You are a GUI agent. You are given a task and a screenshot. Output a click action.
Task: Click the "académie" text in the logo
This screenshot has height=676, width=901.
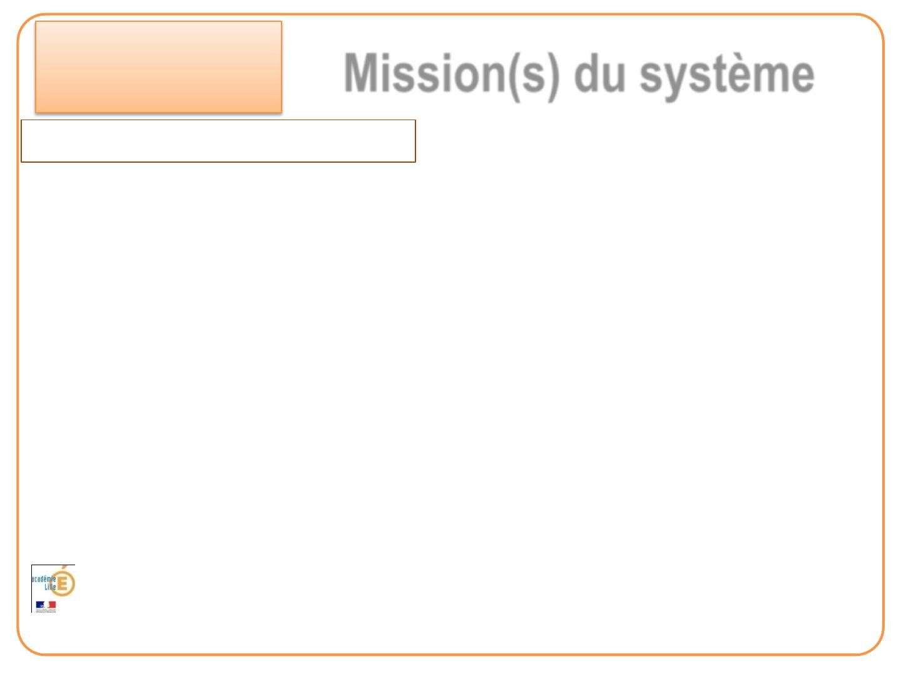click(x=44, y=580)
